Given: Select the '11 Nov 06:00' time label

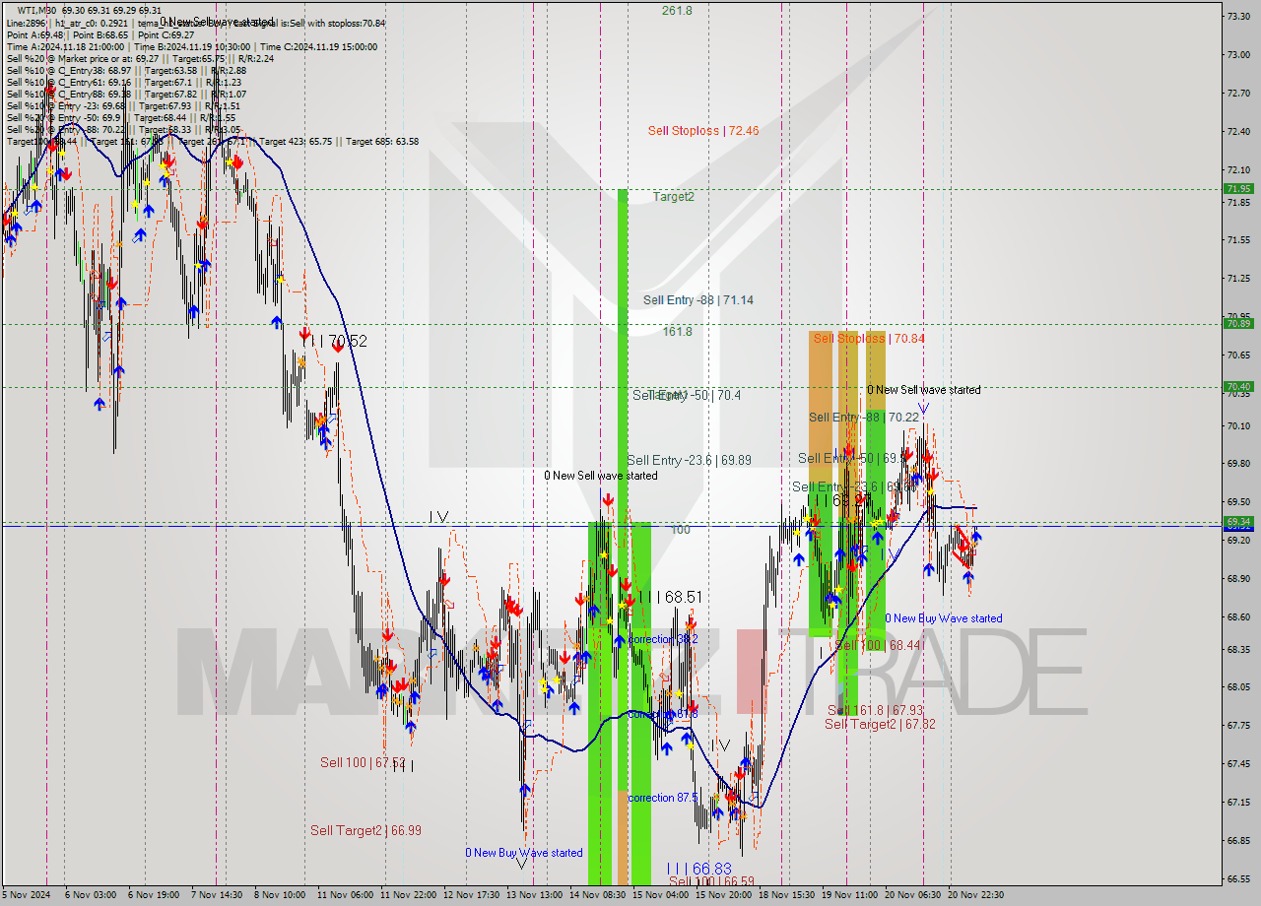Looking at the screenshot, I should (345, 895).
